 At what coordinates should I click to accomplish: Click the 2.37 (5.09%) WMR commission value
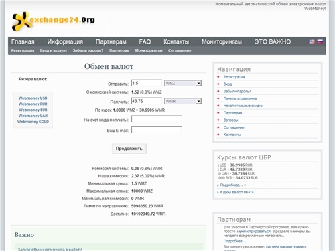(148, 176)
